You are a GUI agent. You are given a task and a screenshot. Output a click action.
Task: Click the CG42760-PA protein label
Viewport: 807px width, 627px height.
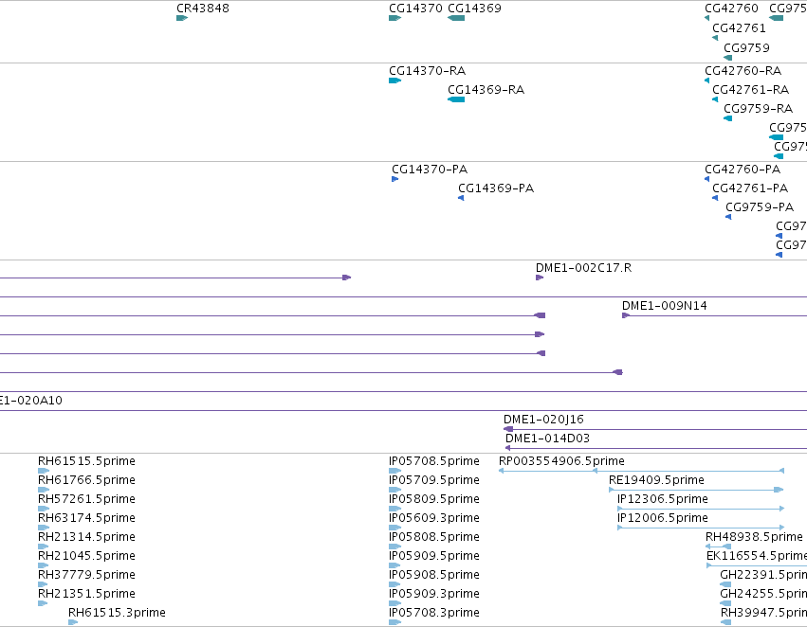[x=743, y=170]
